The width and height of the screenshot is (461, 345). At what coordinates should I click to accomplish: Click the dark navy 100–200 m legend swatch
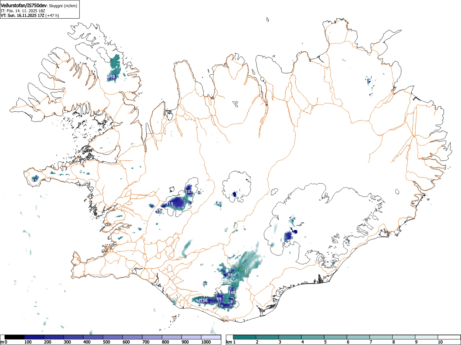34,337
